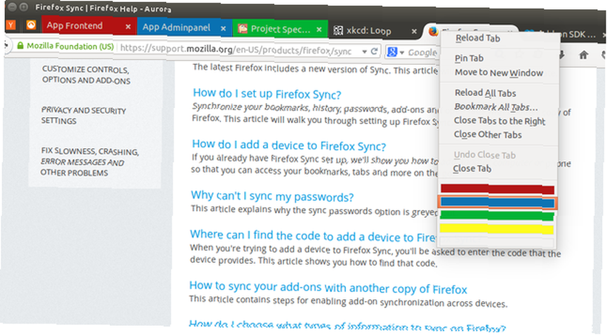Pick the green tab color swatch
607x335 pixels.
[497, 215]
